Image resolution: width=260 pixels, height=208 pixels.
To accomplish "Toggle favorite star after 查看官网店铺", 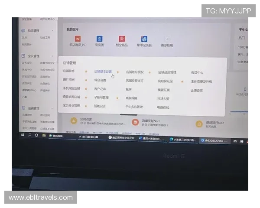I will click(86, 97).
